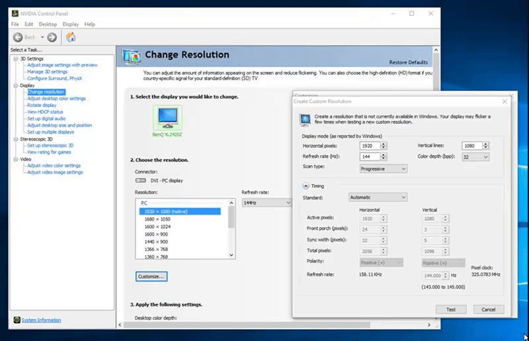The width and height of the screenshot is (529, 341).
Task: Open the main Refresh rate 144Hz dropdown
Action: coord(266,202)
